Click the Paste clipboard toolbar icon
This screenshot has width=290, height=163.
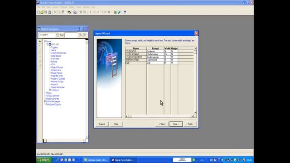pyautogui.click(x=63, y=12)
